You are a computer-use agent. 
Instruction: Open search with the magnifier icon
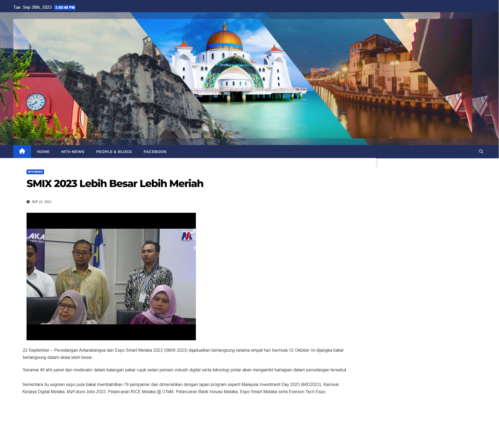click(x=481, y=151)
